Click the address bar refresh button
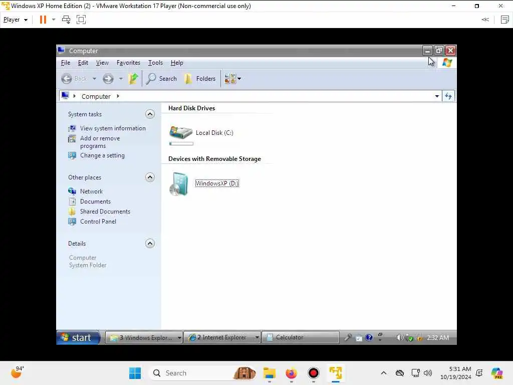The width and height of the screenshot is (513, 385). 448,96
